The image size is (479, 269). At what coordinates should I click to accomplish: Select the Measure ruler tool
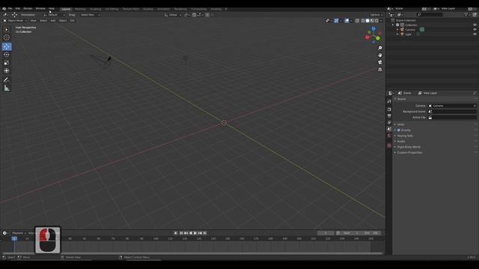coord(7,88)
